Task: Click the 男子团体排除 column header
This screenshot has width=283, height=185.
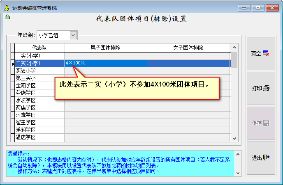Action: 106,48
